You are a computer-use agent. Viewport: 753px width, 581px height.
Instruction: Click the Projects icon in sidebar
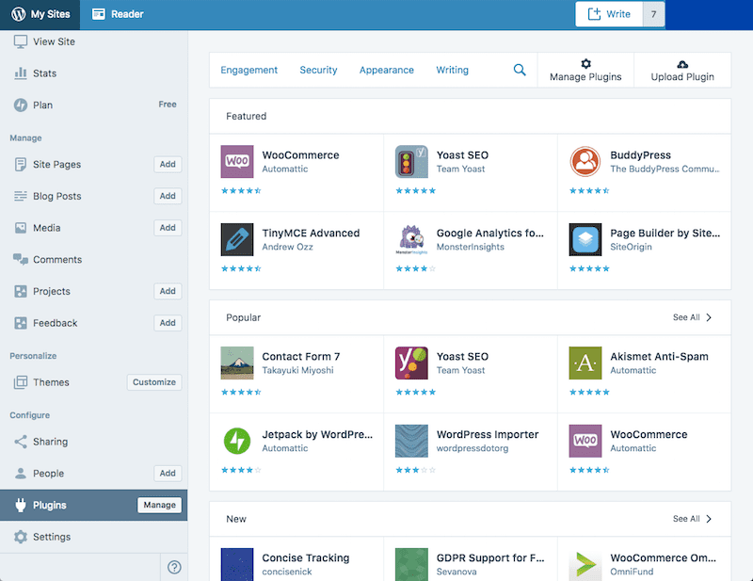[21, 291]
